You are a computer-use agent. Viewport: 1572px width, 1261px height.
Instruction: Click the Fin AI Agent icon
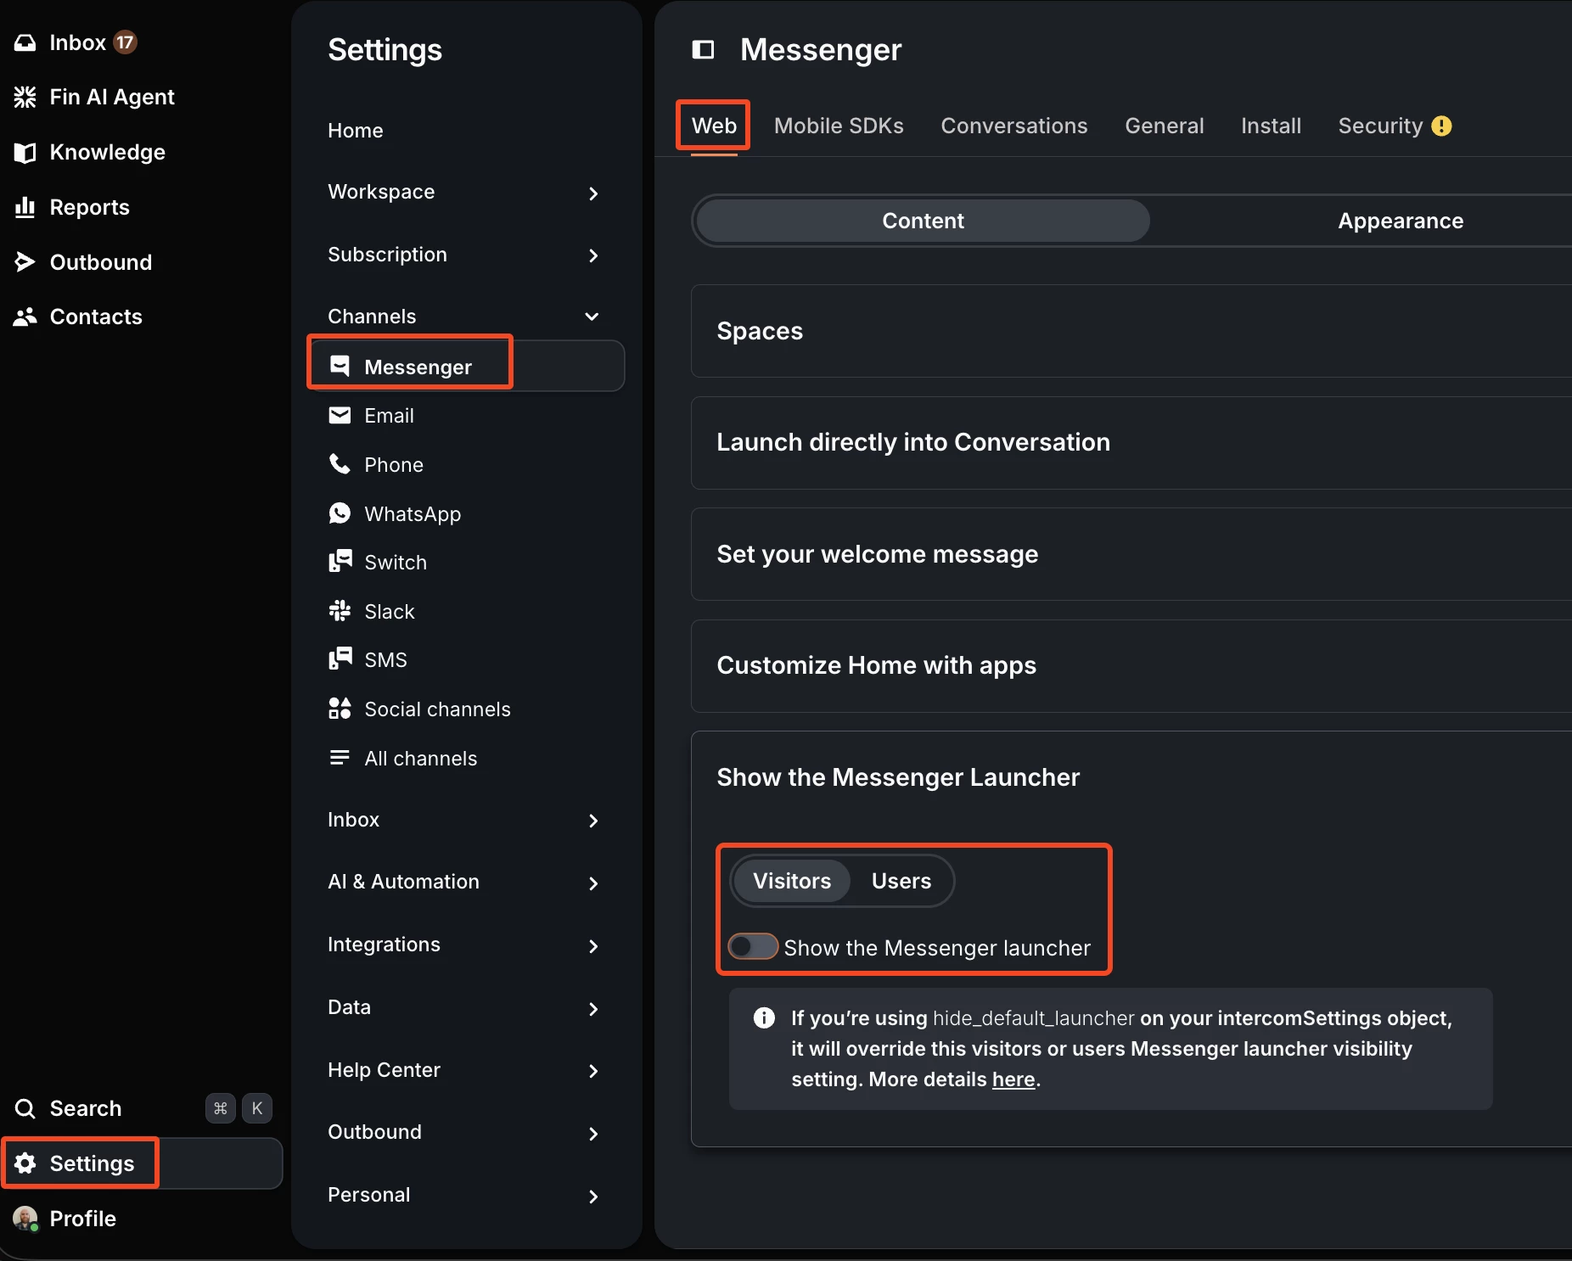(25, 97)
